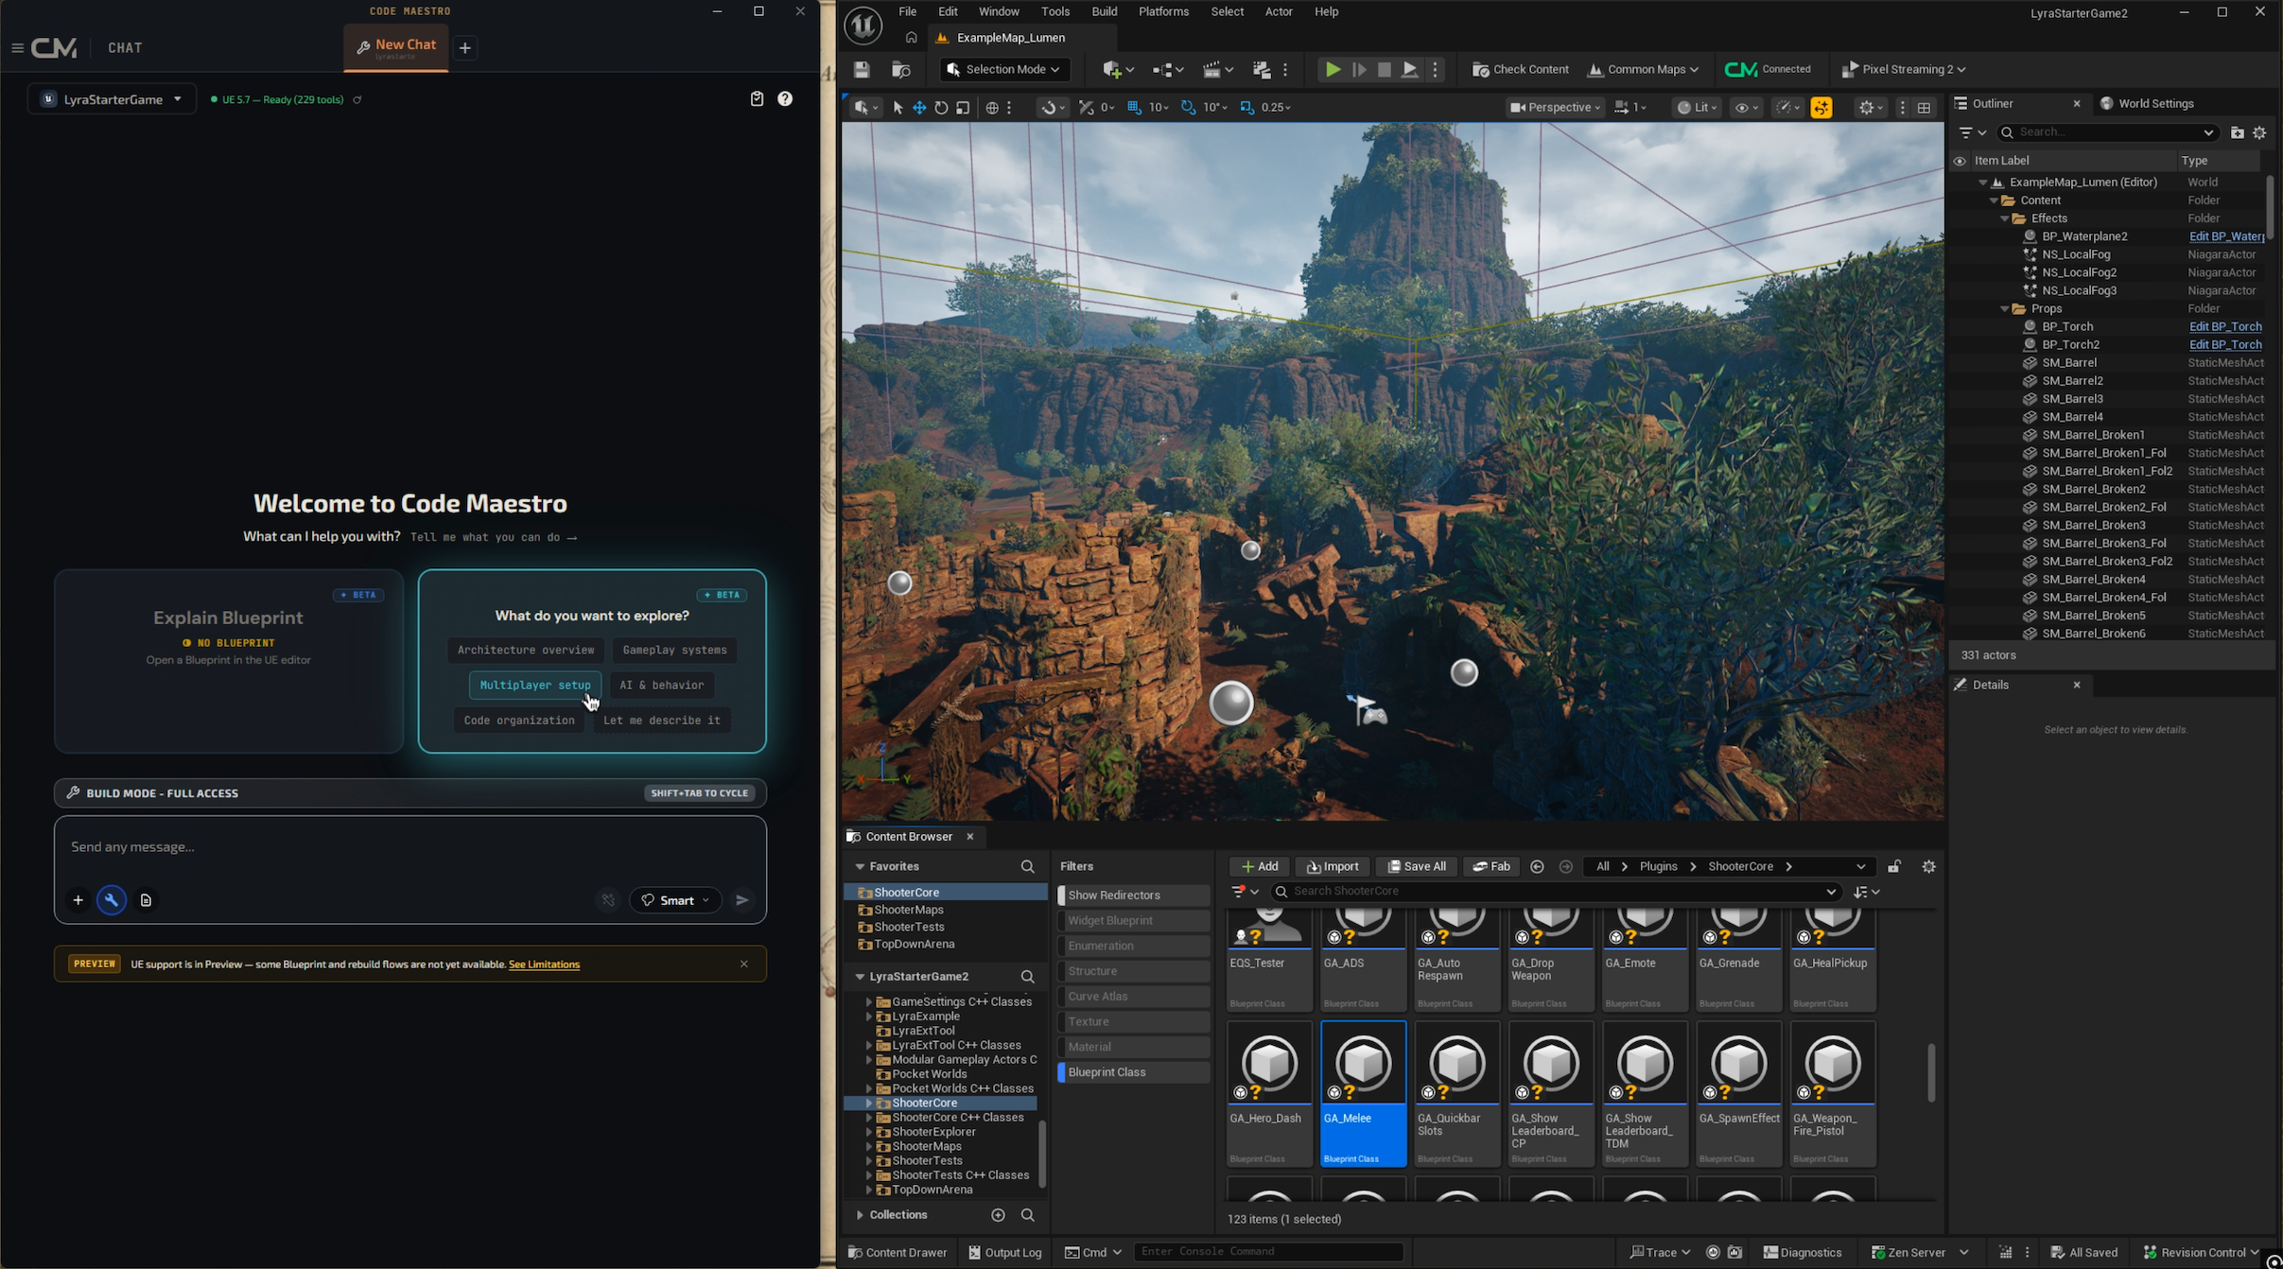Click the Unreal Engine logo icon
Screen dimensions: 2283x1269
863,26
